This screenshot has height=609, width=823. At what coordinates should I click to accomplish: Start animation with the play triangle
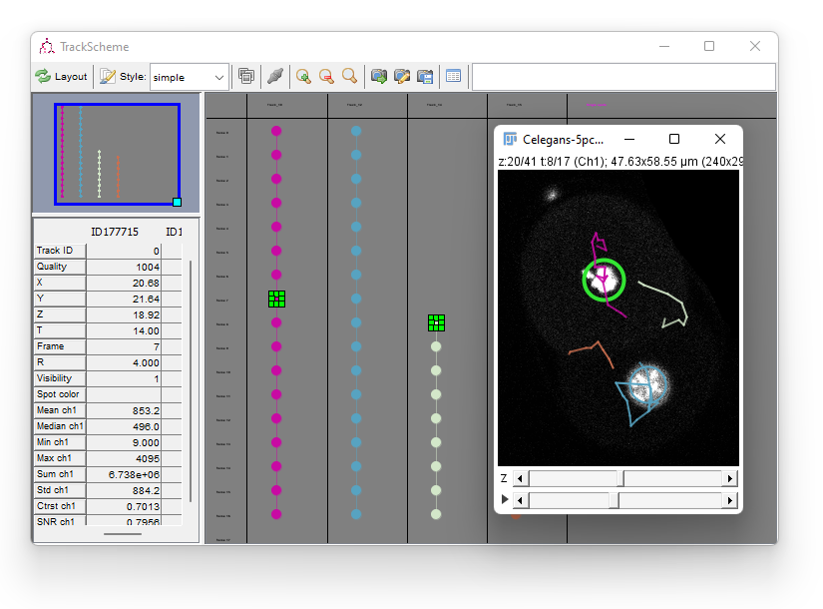click(x=505, y=499)
